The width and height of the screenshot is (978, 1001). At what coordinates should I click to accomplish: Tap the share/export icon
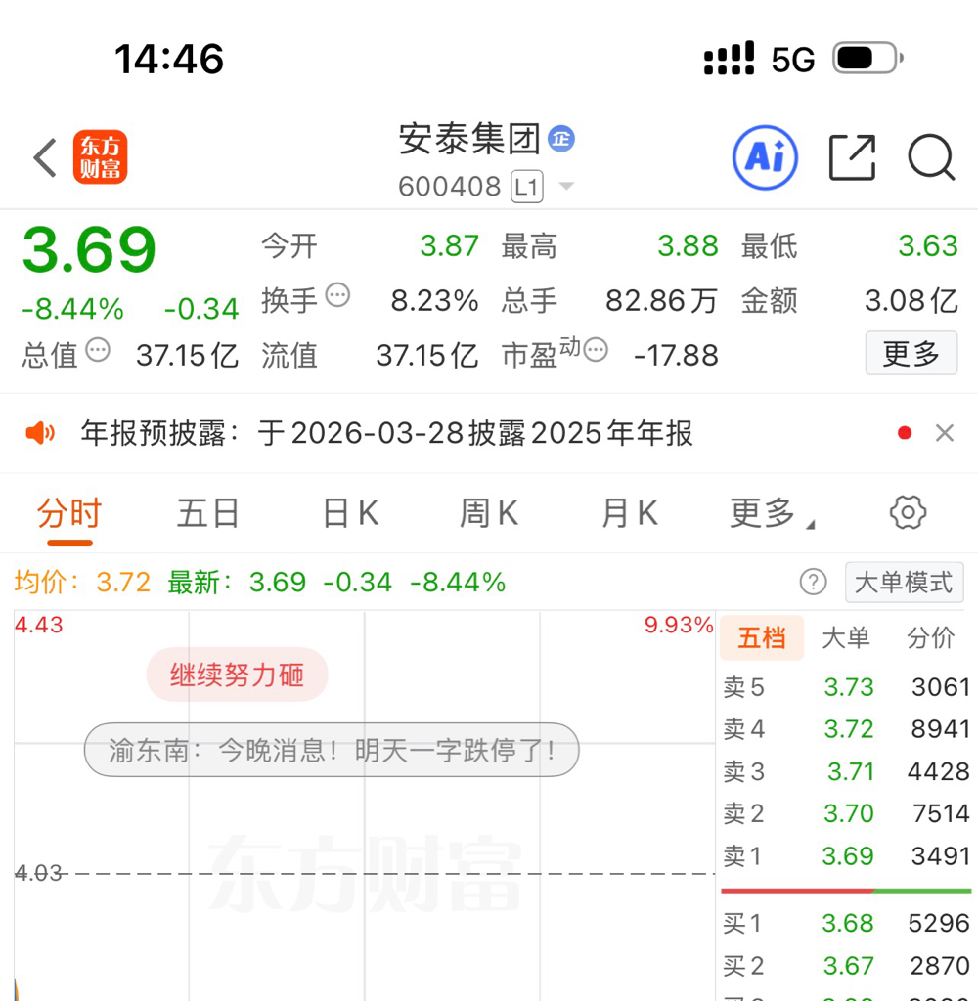click(x=852, y=157)
